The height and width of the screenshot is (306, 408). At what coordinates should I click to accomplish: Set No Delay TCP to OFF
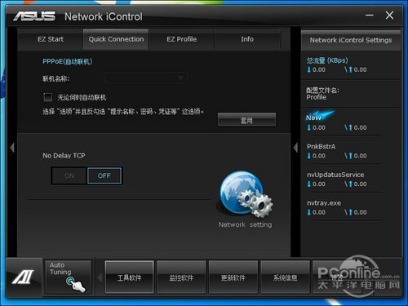point(104,176)
